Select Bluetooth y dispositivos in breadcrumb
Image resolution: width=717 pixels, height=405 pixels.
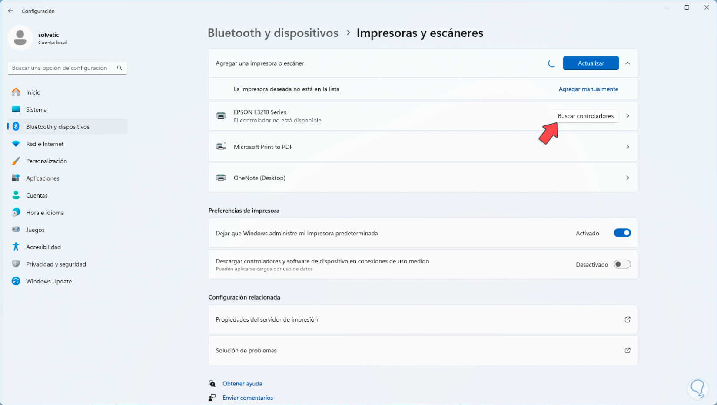click(273, 33)
